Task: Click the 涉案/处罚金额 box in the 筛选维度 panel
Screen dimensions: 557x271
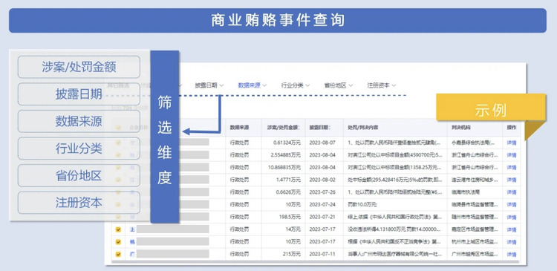Action: [x=79, y=67]
